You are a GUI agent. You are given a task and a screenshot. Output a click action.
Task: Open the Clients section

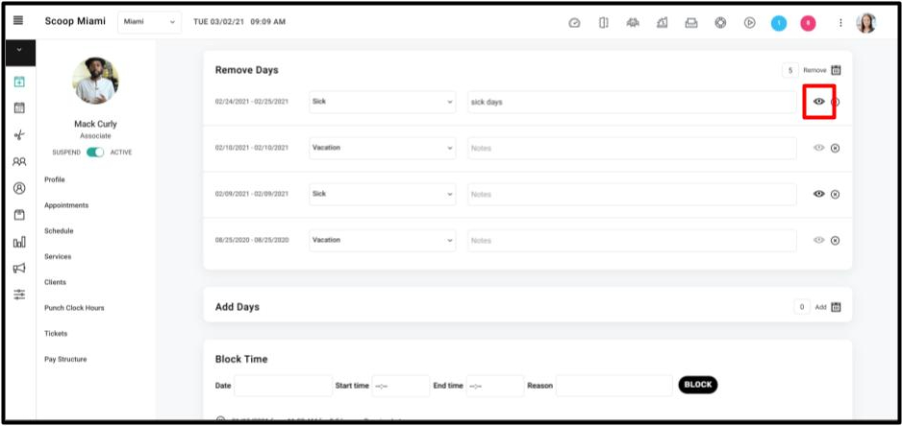(x=55, y=282)
